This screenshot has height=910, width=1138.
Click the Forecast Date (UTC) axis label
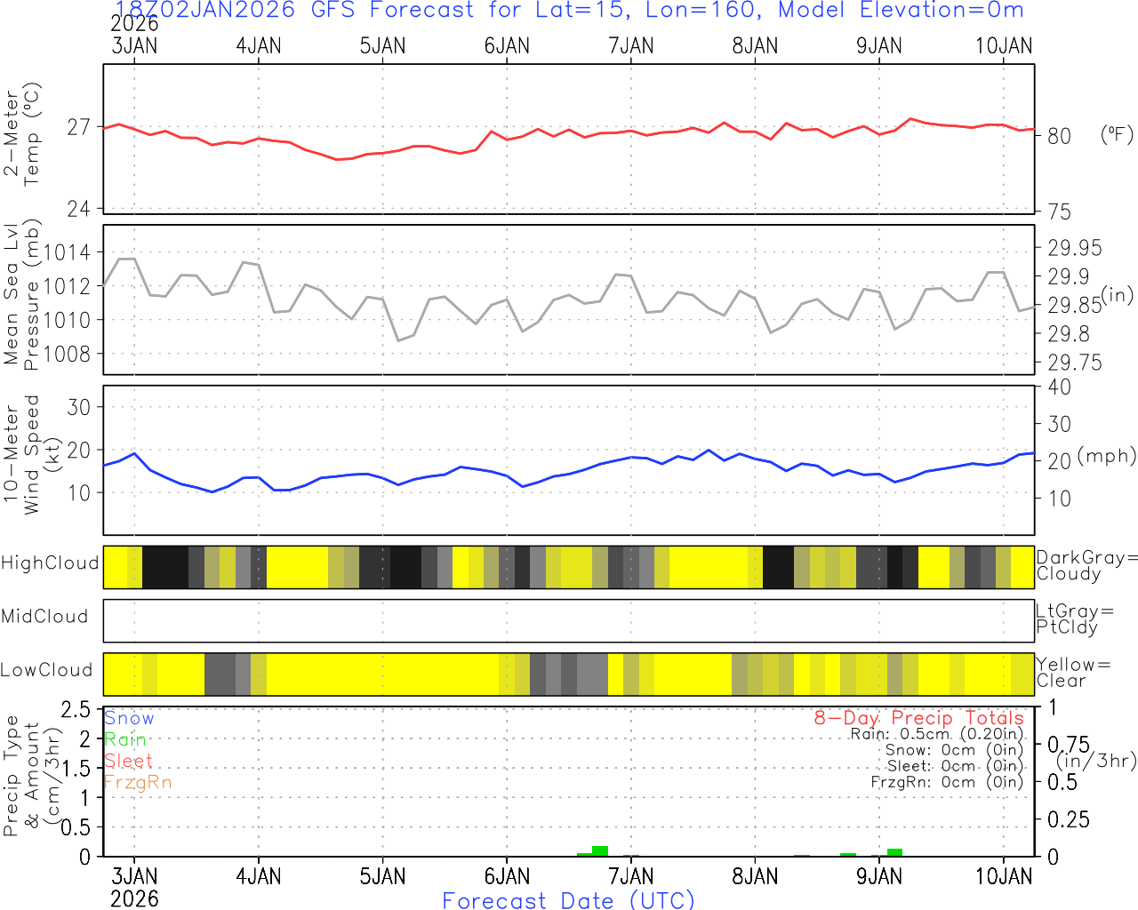[x=568, y=900]
